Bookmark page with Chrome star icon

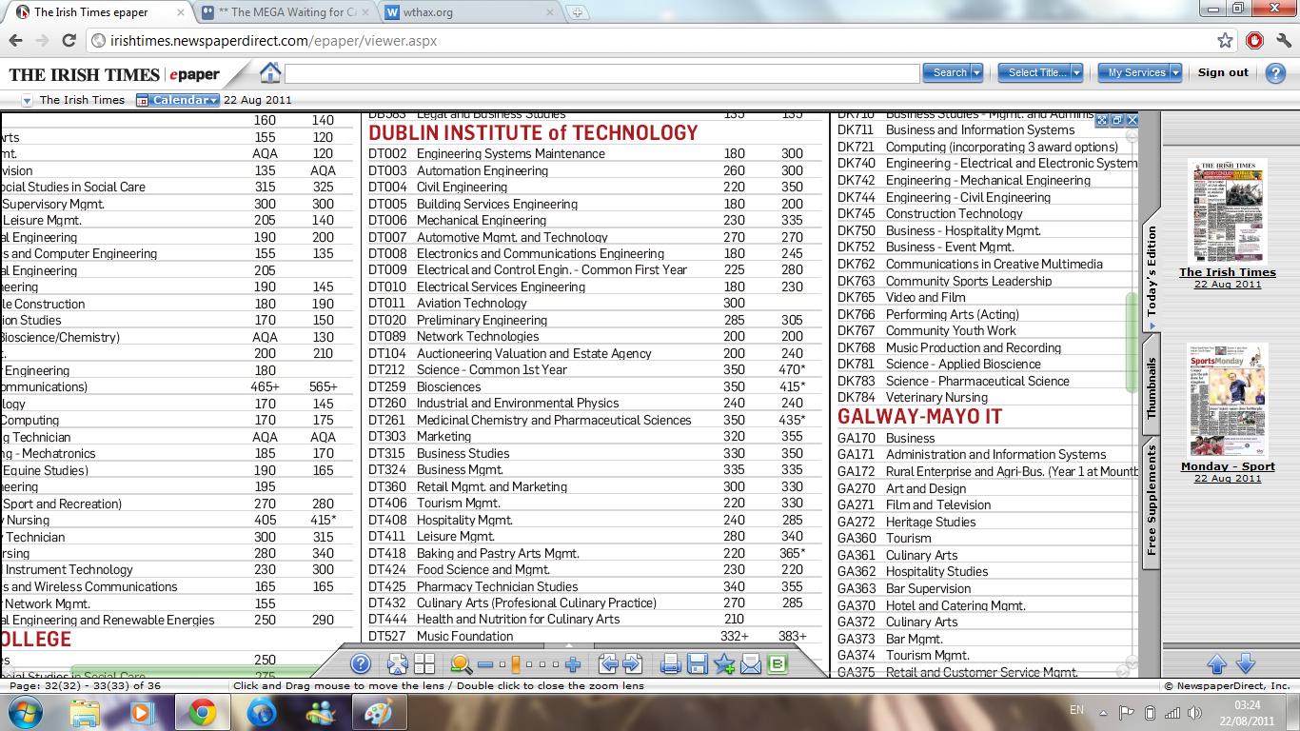click(x=1226, y=41)
